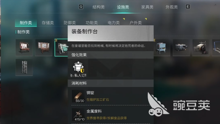This screenshot has height=124, width=220.
Task: Click the Q previous-category key button
Action: pos(81,7)
